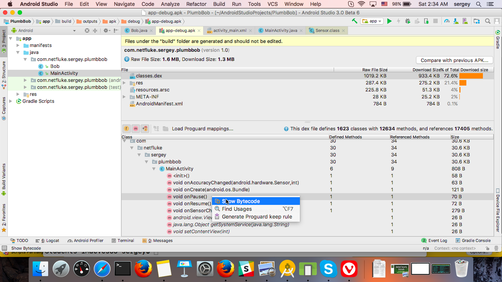This screenshot has height=282, width=502.
Task: Toggle show methods 'm' filter button
Action: pos(136,129)
